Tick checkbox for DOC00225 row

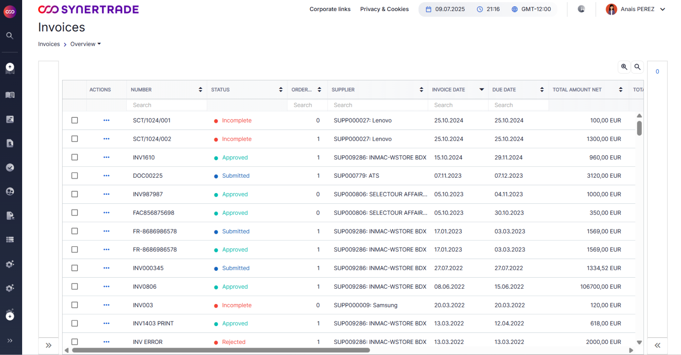[x=74, y=176]
